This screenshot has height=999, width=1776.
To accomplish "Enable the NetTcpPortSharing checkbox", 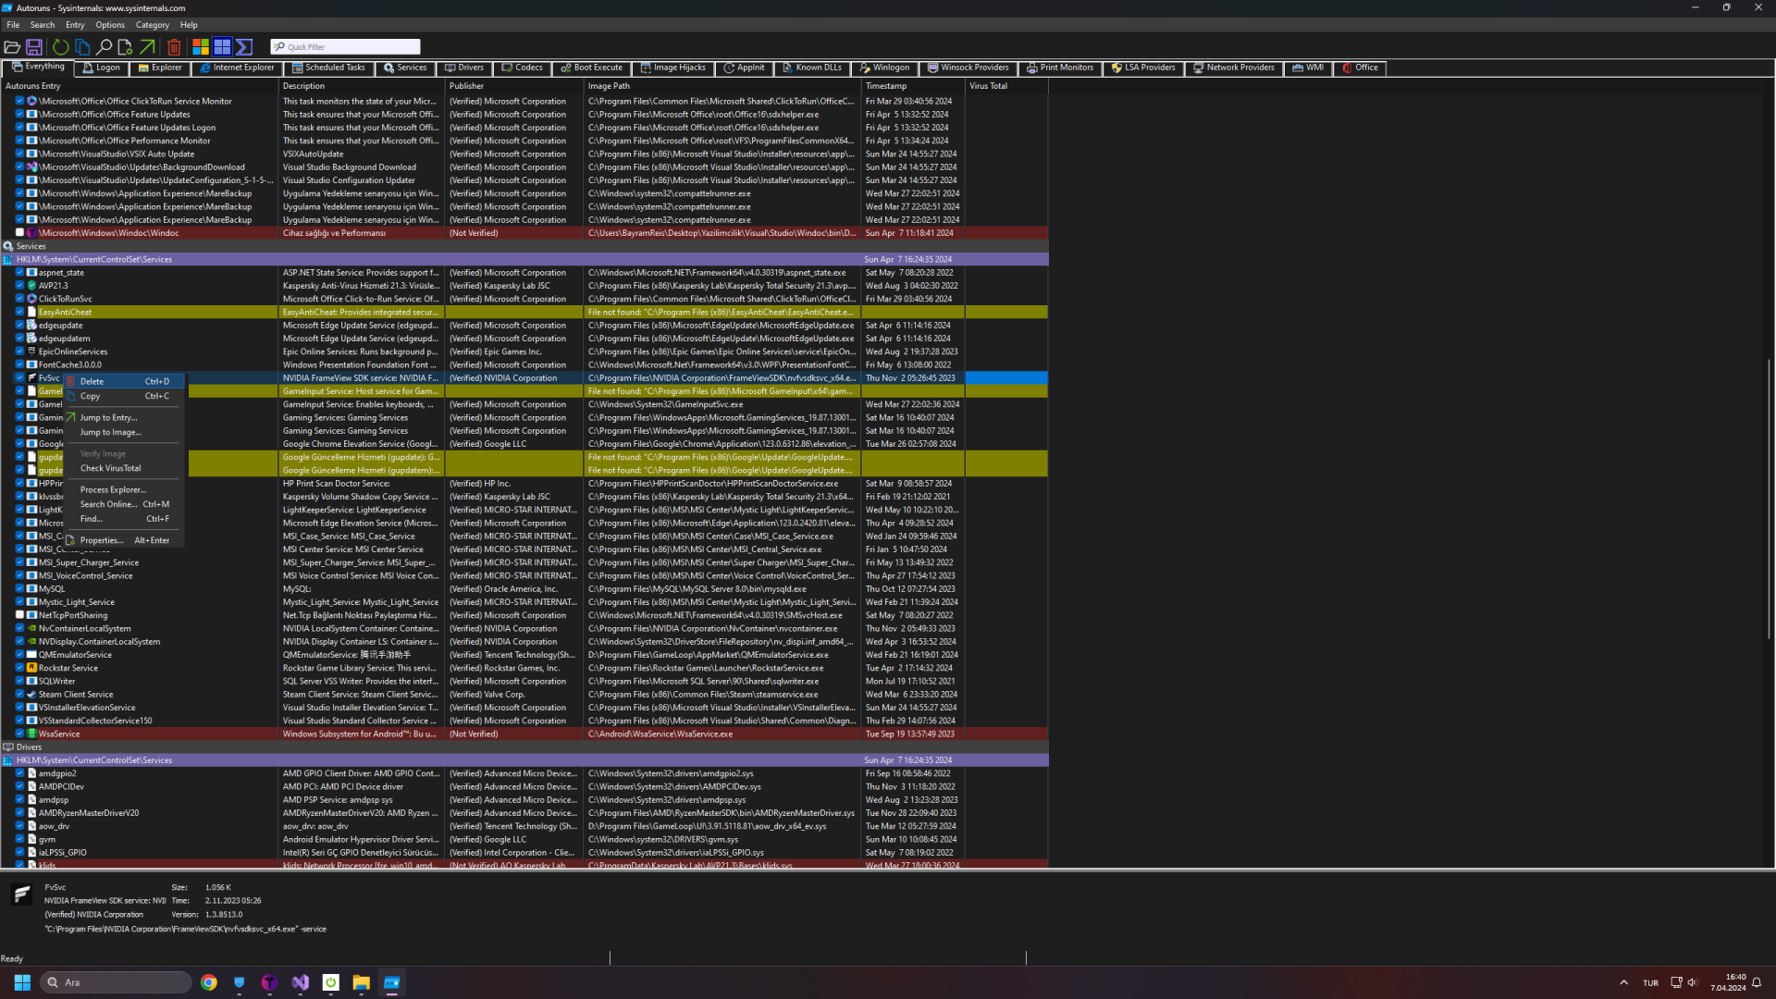I will 19,615.
